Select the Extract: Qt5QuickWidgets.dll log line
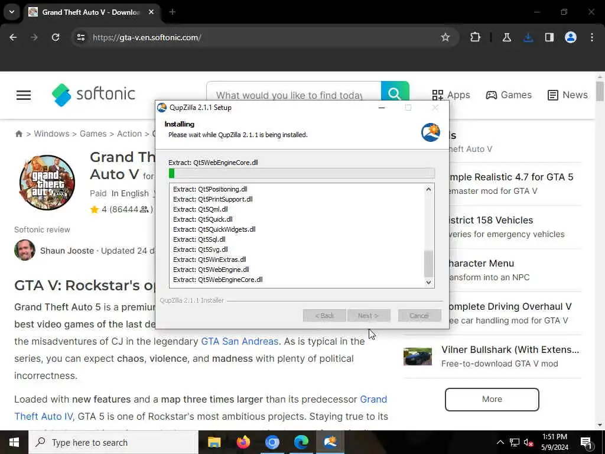 pyautogui.click(x=214, y=229)
